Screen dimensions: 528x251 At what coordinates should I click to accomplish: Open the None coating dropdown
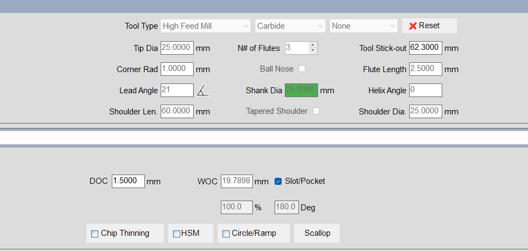(364, 26)
